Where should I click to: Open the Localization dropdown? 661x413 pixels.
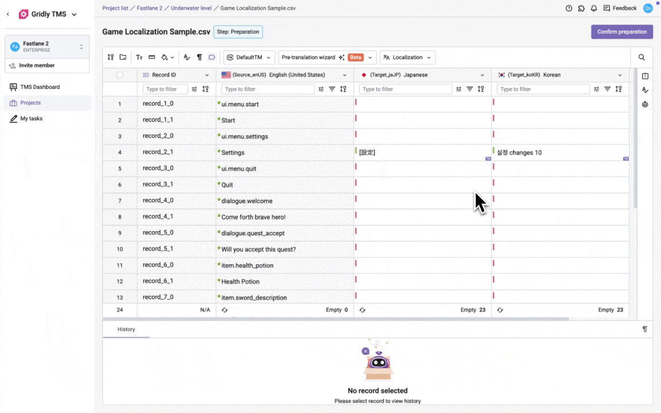(407, 57)
